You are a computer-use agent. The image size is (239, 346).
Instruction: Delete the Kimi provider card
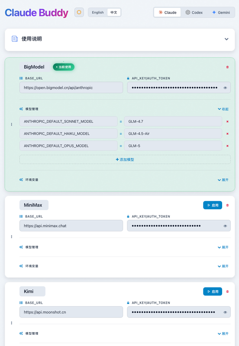[x=227, y=292]
